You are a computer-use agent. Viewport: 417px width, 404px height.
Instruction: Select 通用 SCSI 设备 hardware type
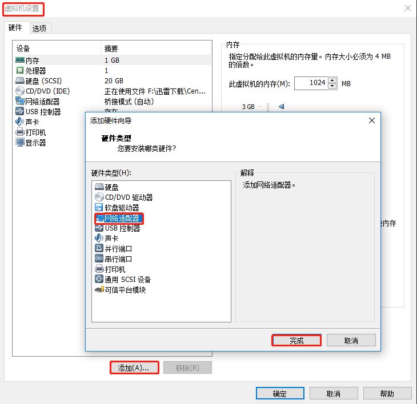pos(127,280)
